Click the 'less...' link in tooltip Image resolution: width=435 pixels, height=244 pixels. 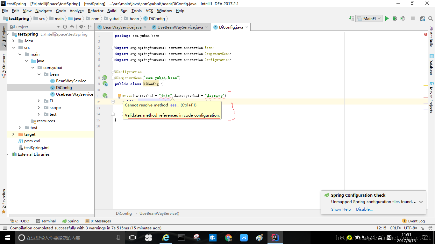pyautogui.click(x=174, y=105)
